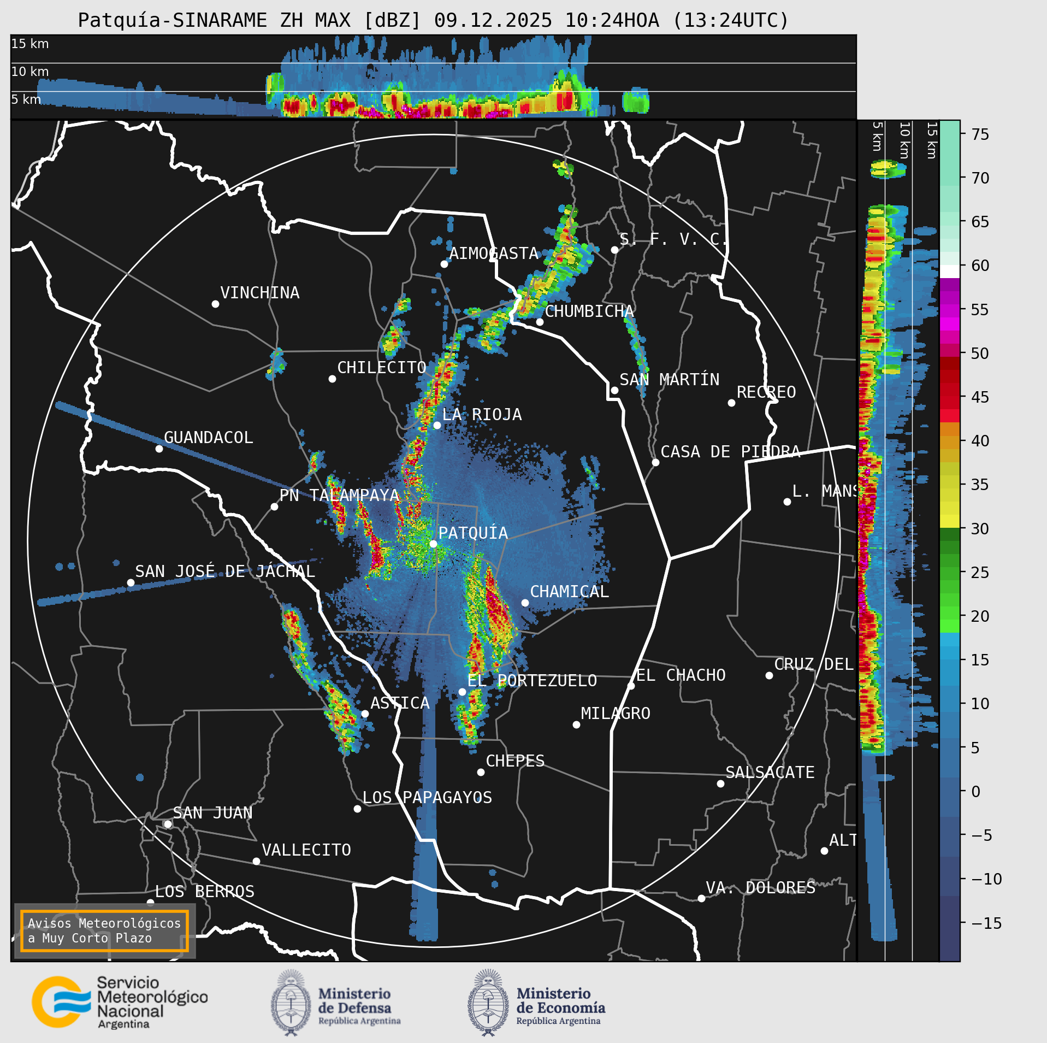Click the LOS BERROS label on the map

205,892
